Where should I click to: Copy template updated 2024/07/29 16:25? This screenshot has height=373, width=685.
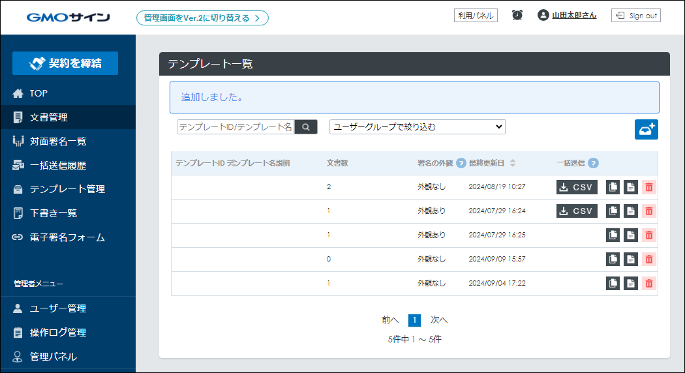coord(613,235)
